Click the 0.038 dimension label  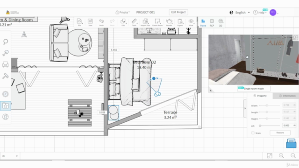point(102,112)
